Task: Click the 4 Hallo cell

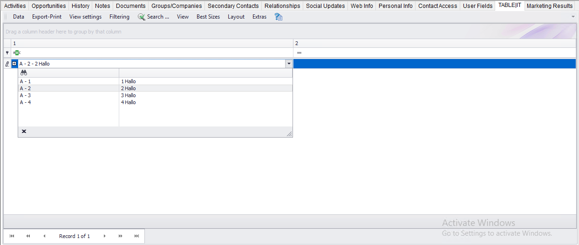Action: [x=206, y=102]
